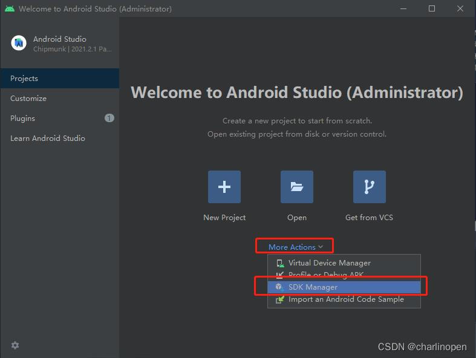Viewport: 476px width, 358px height.
Task: Go to Learn Android Studio
Action: [x=48, y=138]
